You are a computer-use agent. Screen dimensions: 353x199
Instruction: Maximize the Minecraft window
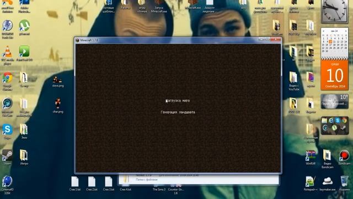[x=267, y=39]
